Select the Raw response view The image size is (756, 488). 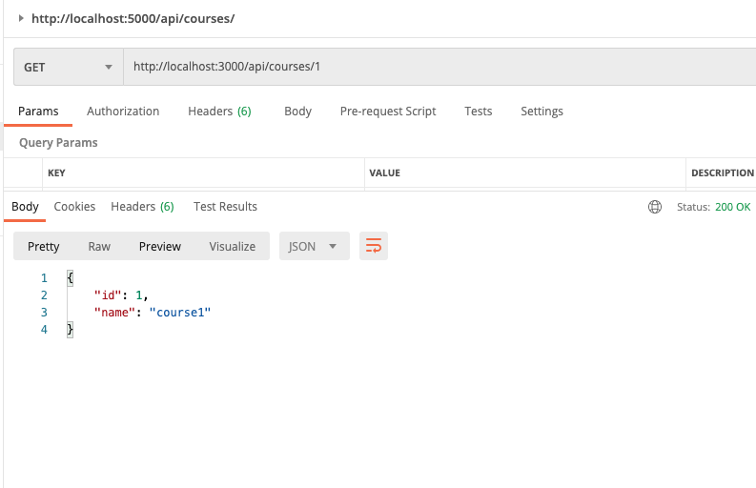[x=99, y=247]
